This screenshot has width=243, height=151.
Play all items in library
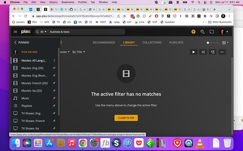(194, 52)
